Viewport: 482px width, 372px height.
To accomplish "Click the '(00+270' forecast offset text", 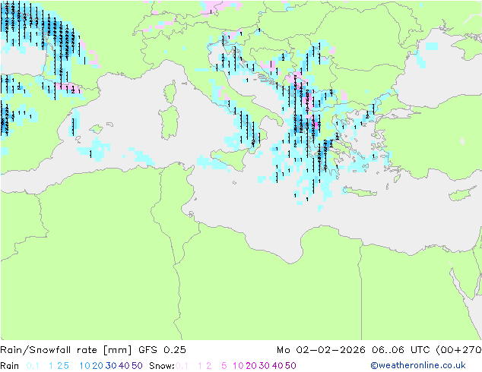I will [458, 350].
